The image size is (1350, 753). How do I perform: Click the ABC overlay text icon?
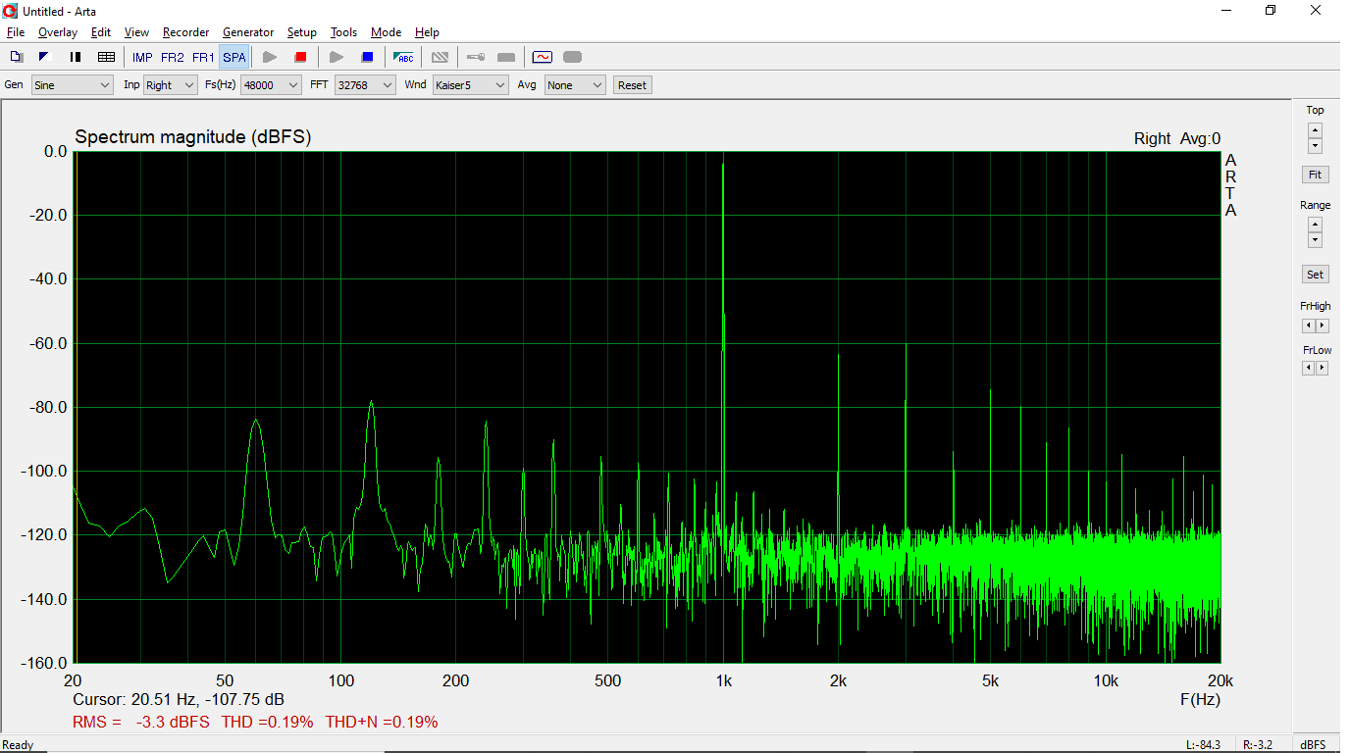[403, 58]
